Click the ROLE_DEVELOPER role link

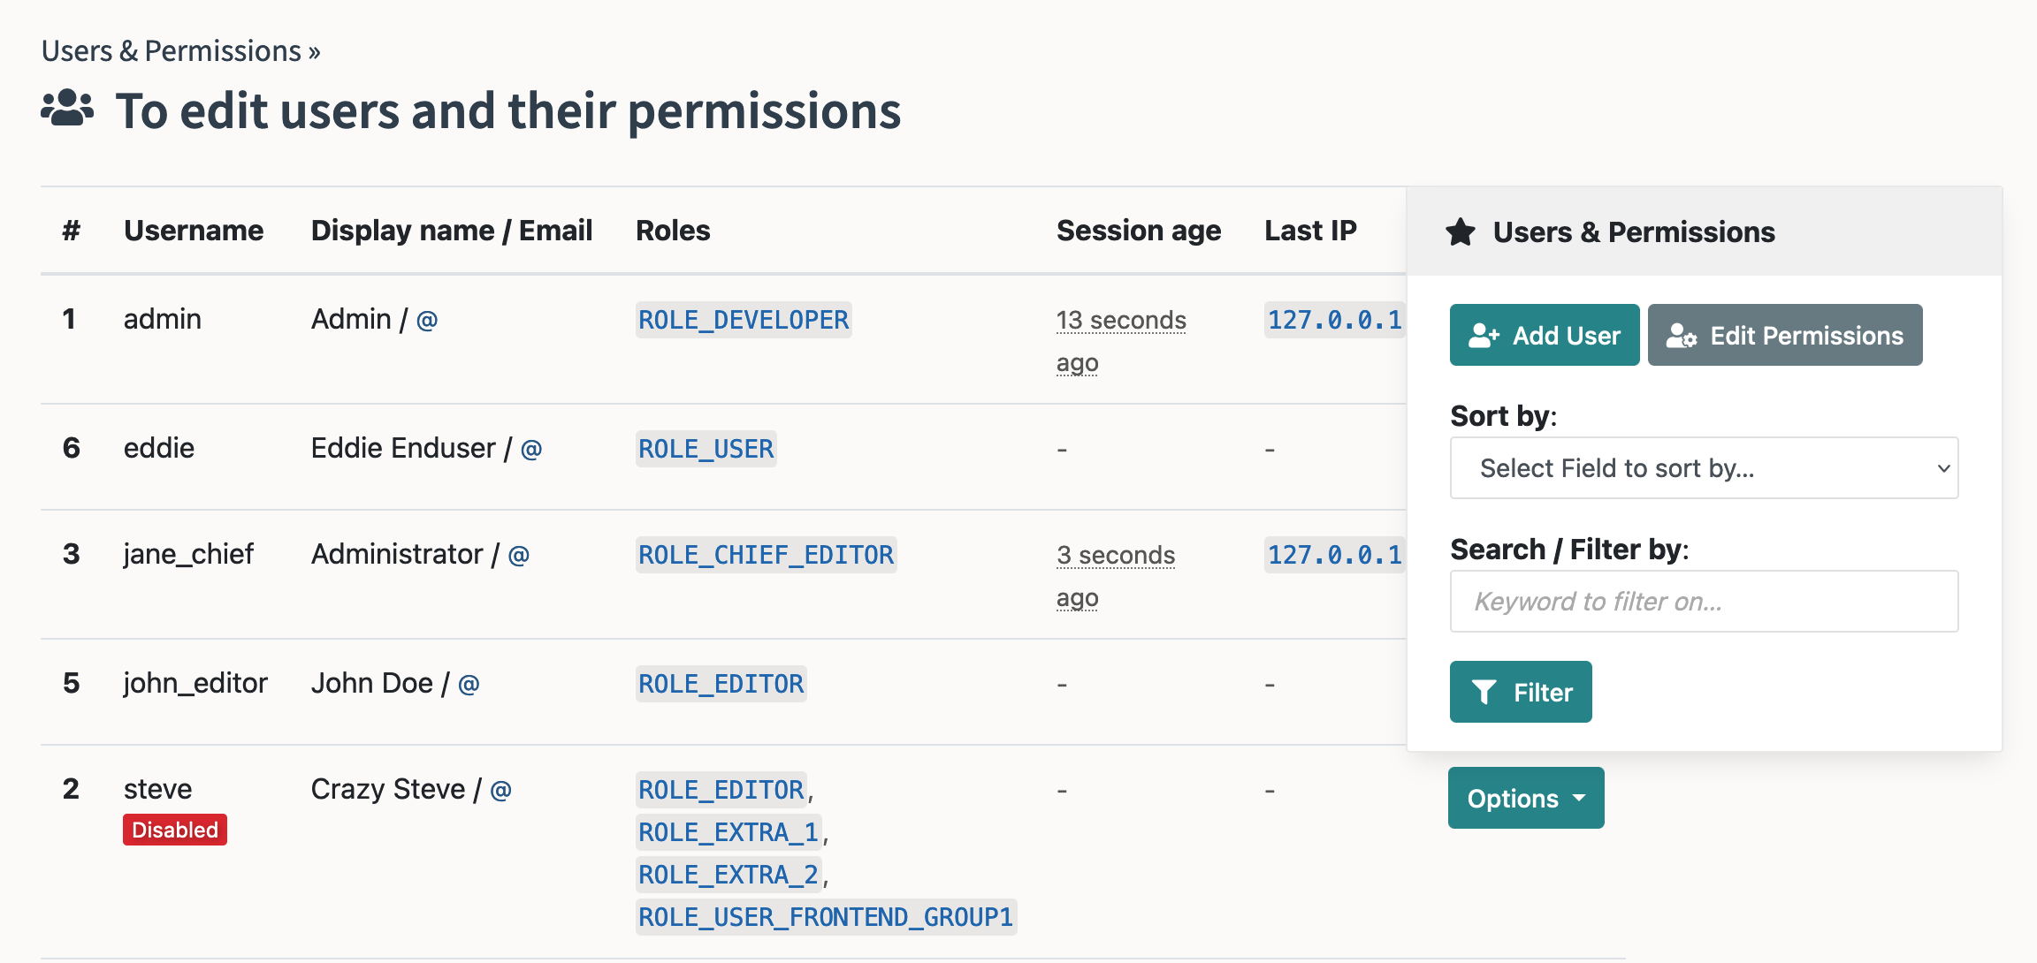pyautogui.click(x=744, y=320)
